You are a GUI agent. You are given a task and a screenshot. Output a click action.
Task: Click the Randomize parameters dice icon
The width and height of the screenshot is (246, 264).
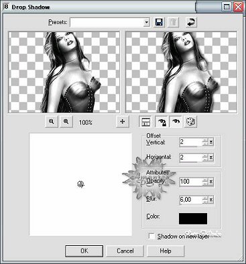click(x=190, y=122)
